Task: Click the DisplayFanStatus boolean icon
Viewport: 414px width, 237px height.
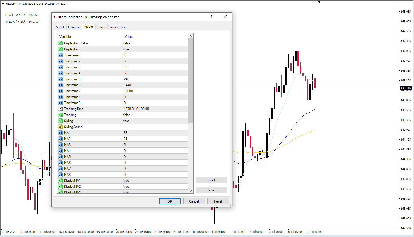Action: point(60,43)
